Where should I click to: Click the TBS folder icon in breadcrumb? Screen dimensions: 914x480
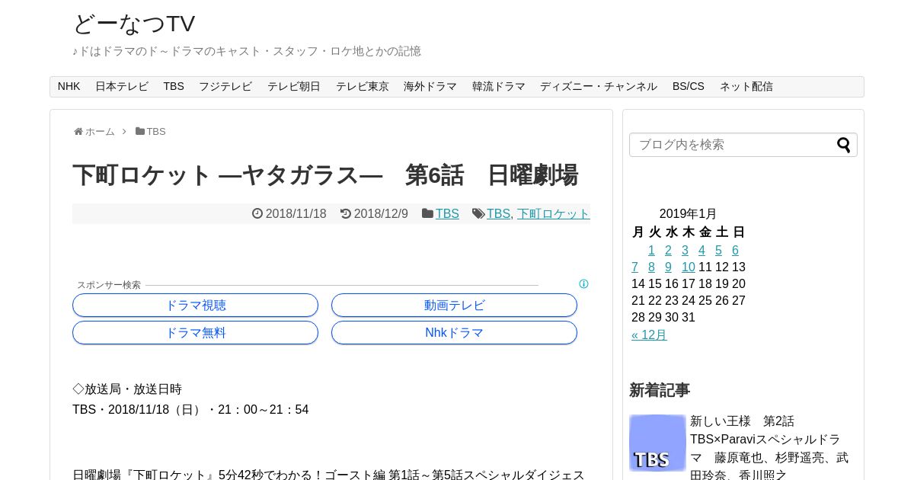(x=140, y=131)
